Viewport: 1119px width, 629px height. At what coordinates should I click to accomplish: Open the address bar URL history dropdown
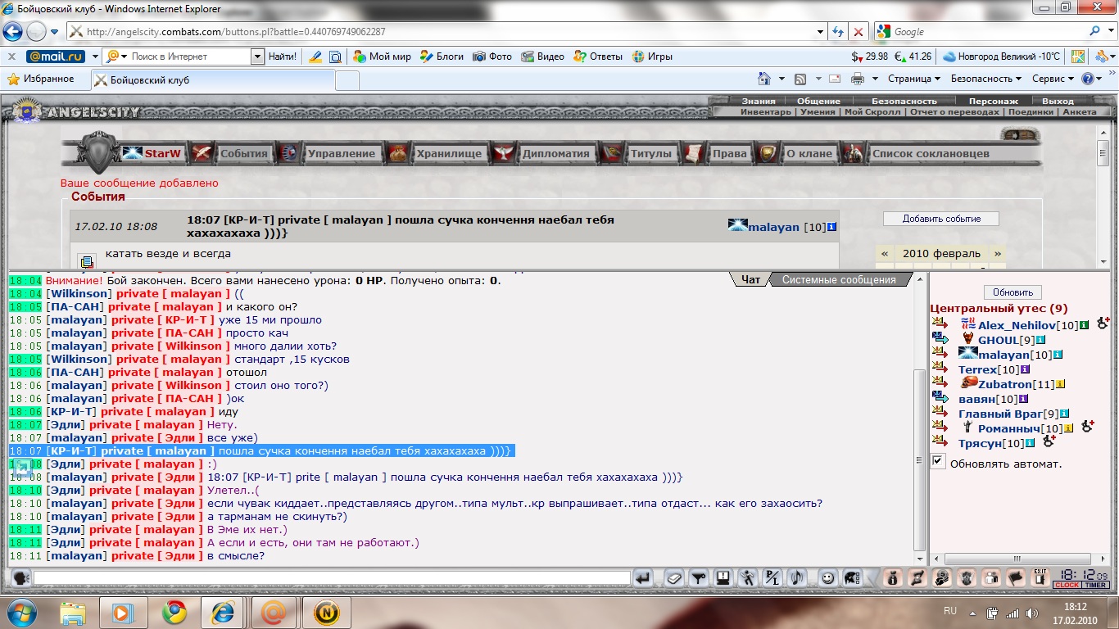point(821,32)
